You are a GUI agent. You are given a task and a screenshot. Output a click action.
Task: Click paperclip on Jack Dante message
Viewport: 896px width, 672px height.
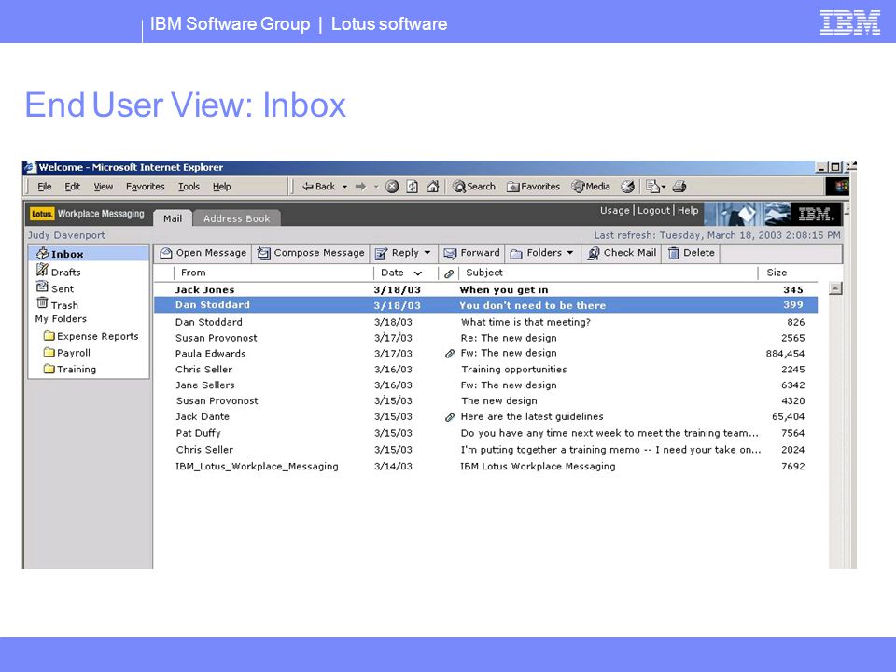coord(450,417)
